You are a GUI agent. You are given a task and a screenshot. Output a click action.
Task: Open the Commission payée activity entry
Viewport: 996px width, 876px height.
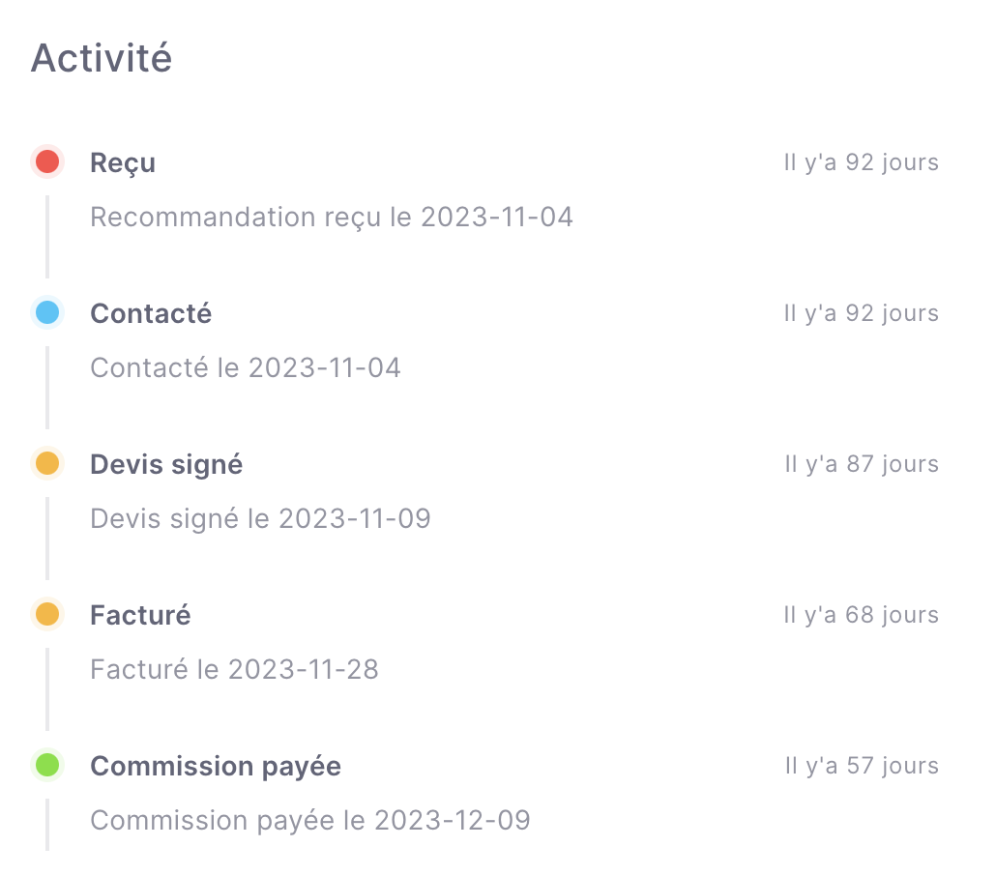coord(216,767)
